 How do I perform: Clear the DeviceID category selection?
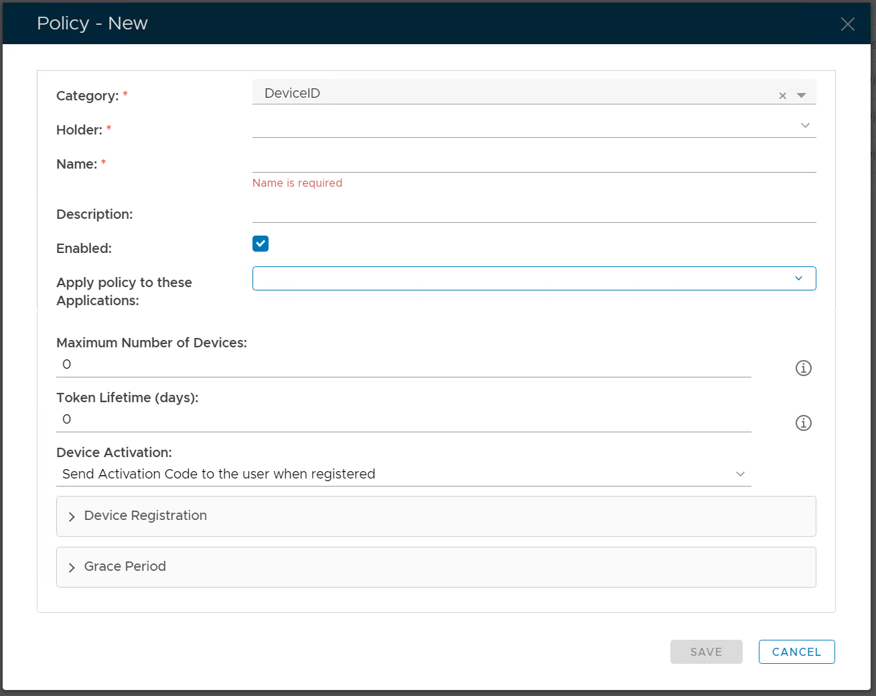tap(782, 96)
